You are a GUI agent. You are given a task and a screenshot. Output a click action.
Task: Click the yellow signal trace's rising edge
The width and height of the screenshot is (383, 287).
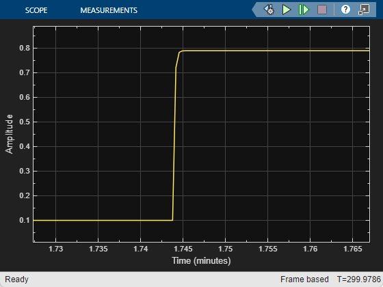point(174,137)
